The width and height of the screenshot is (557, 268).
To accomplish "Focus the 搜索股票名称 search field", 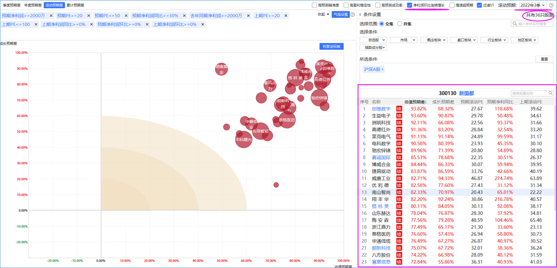I will (532, 93).
